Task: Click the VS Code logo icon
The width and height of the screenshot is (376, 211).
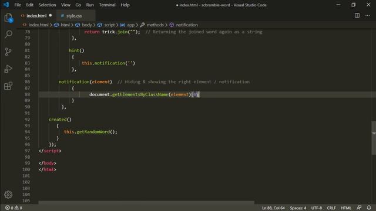Action: [x=6, y=5]
